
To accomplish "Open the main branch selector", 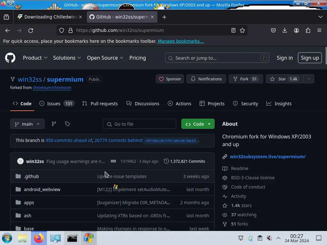I will (x=27, y=124).
